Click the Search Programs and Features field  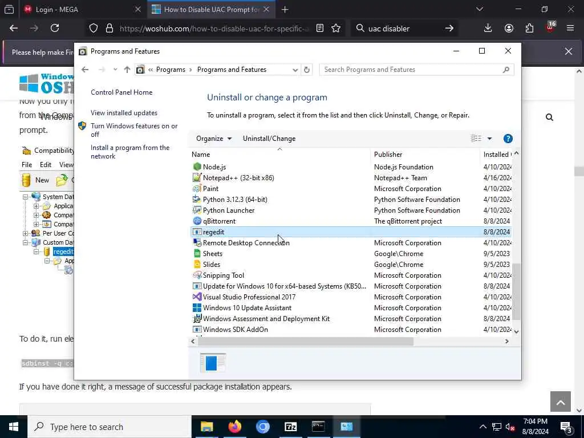(416, 70)
